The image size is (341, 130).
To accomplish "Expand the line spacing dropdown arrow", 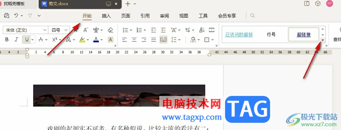I will 179,40.
